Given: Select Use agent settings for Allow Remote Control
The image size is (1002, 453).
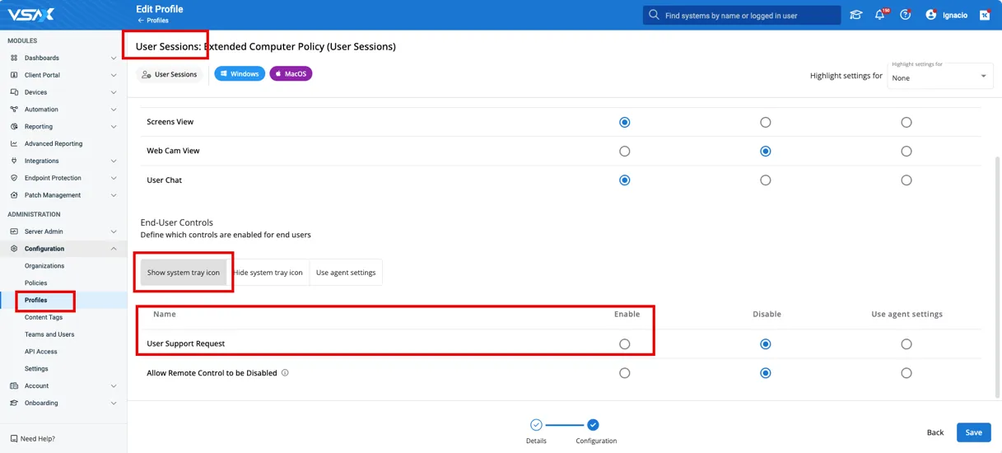Looking at the screenshot, I should (x=906, y=373).
